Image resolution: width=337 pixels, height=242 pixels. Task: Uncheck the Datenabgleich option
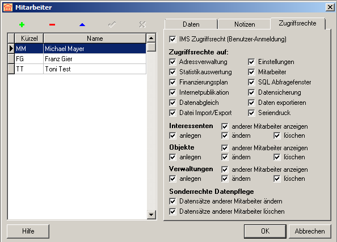click(x=172, y=103)
